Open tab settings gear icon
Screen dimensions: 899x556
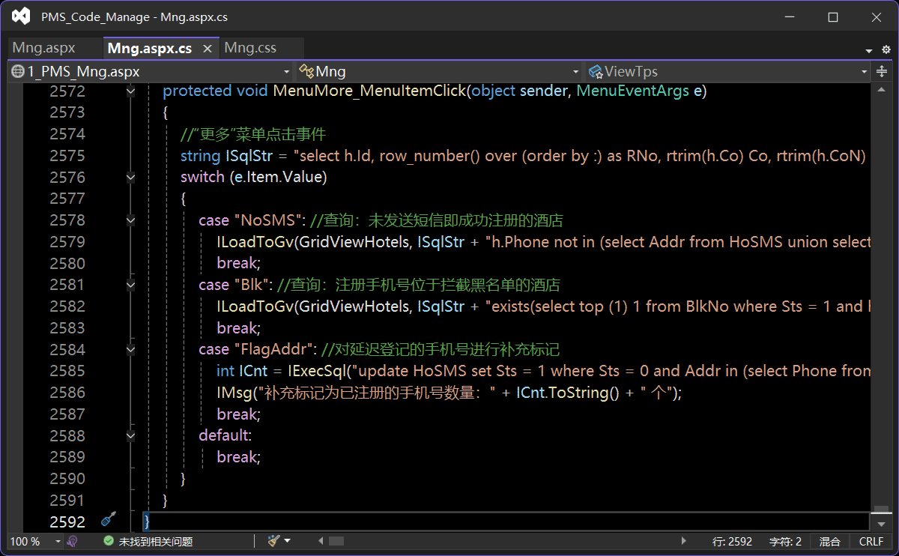point(885,49)
